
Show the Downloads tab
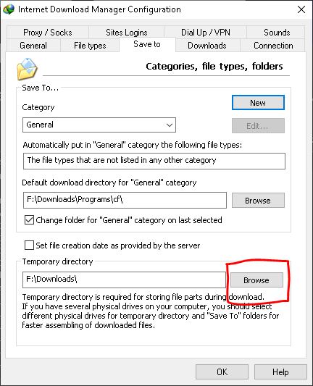(207, 46)
